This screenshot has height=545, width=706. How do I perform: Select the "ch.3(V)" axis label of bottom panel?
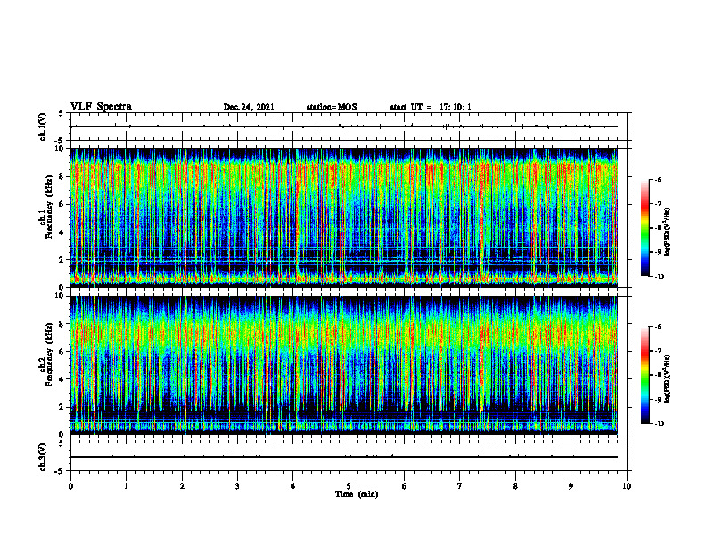click(42, 457)
